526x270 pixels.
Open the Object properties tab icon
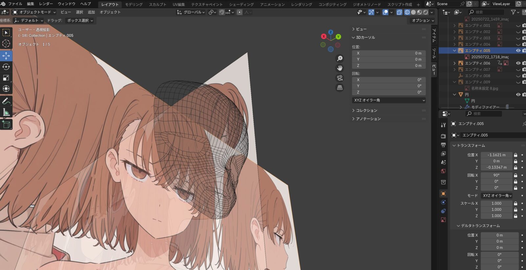tap(443, 194)
